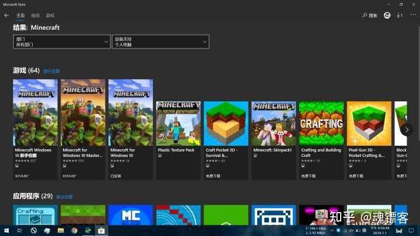
Task: Open the 主页 (Home) tab
Action: tap(20, 16)
